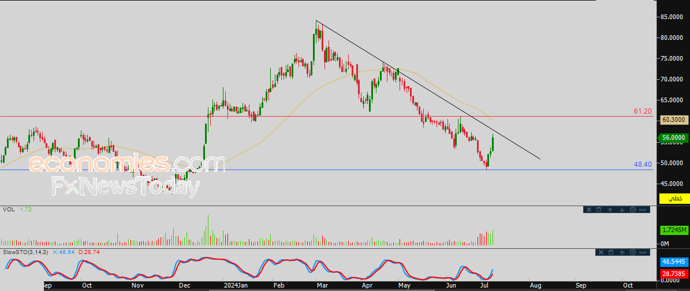690x291 pixels.
Task: Move the VOL panel down
Action: coord(622,210)
